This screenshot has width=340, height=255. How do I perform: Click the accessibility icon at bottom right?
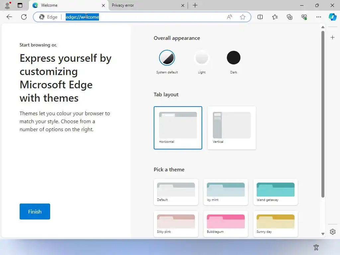point(316,247)
